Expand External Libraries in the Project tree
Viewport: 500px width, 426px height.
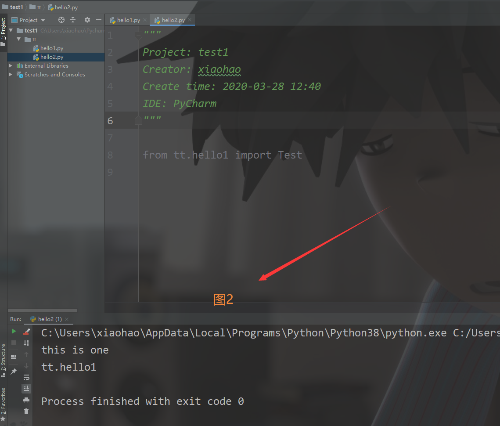[x=10, y=65]
